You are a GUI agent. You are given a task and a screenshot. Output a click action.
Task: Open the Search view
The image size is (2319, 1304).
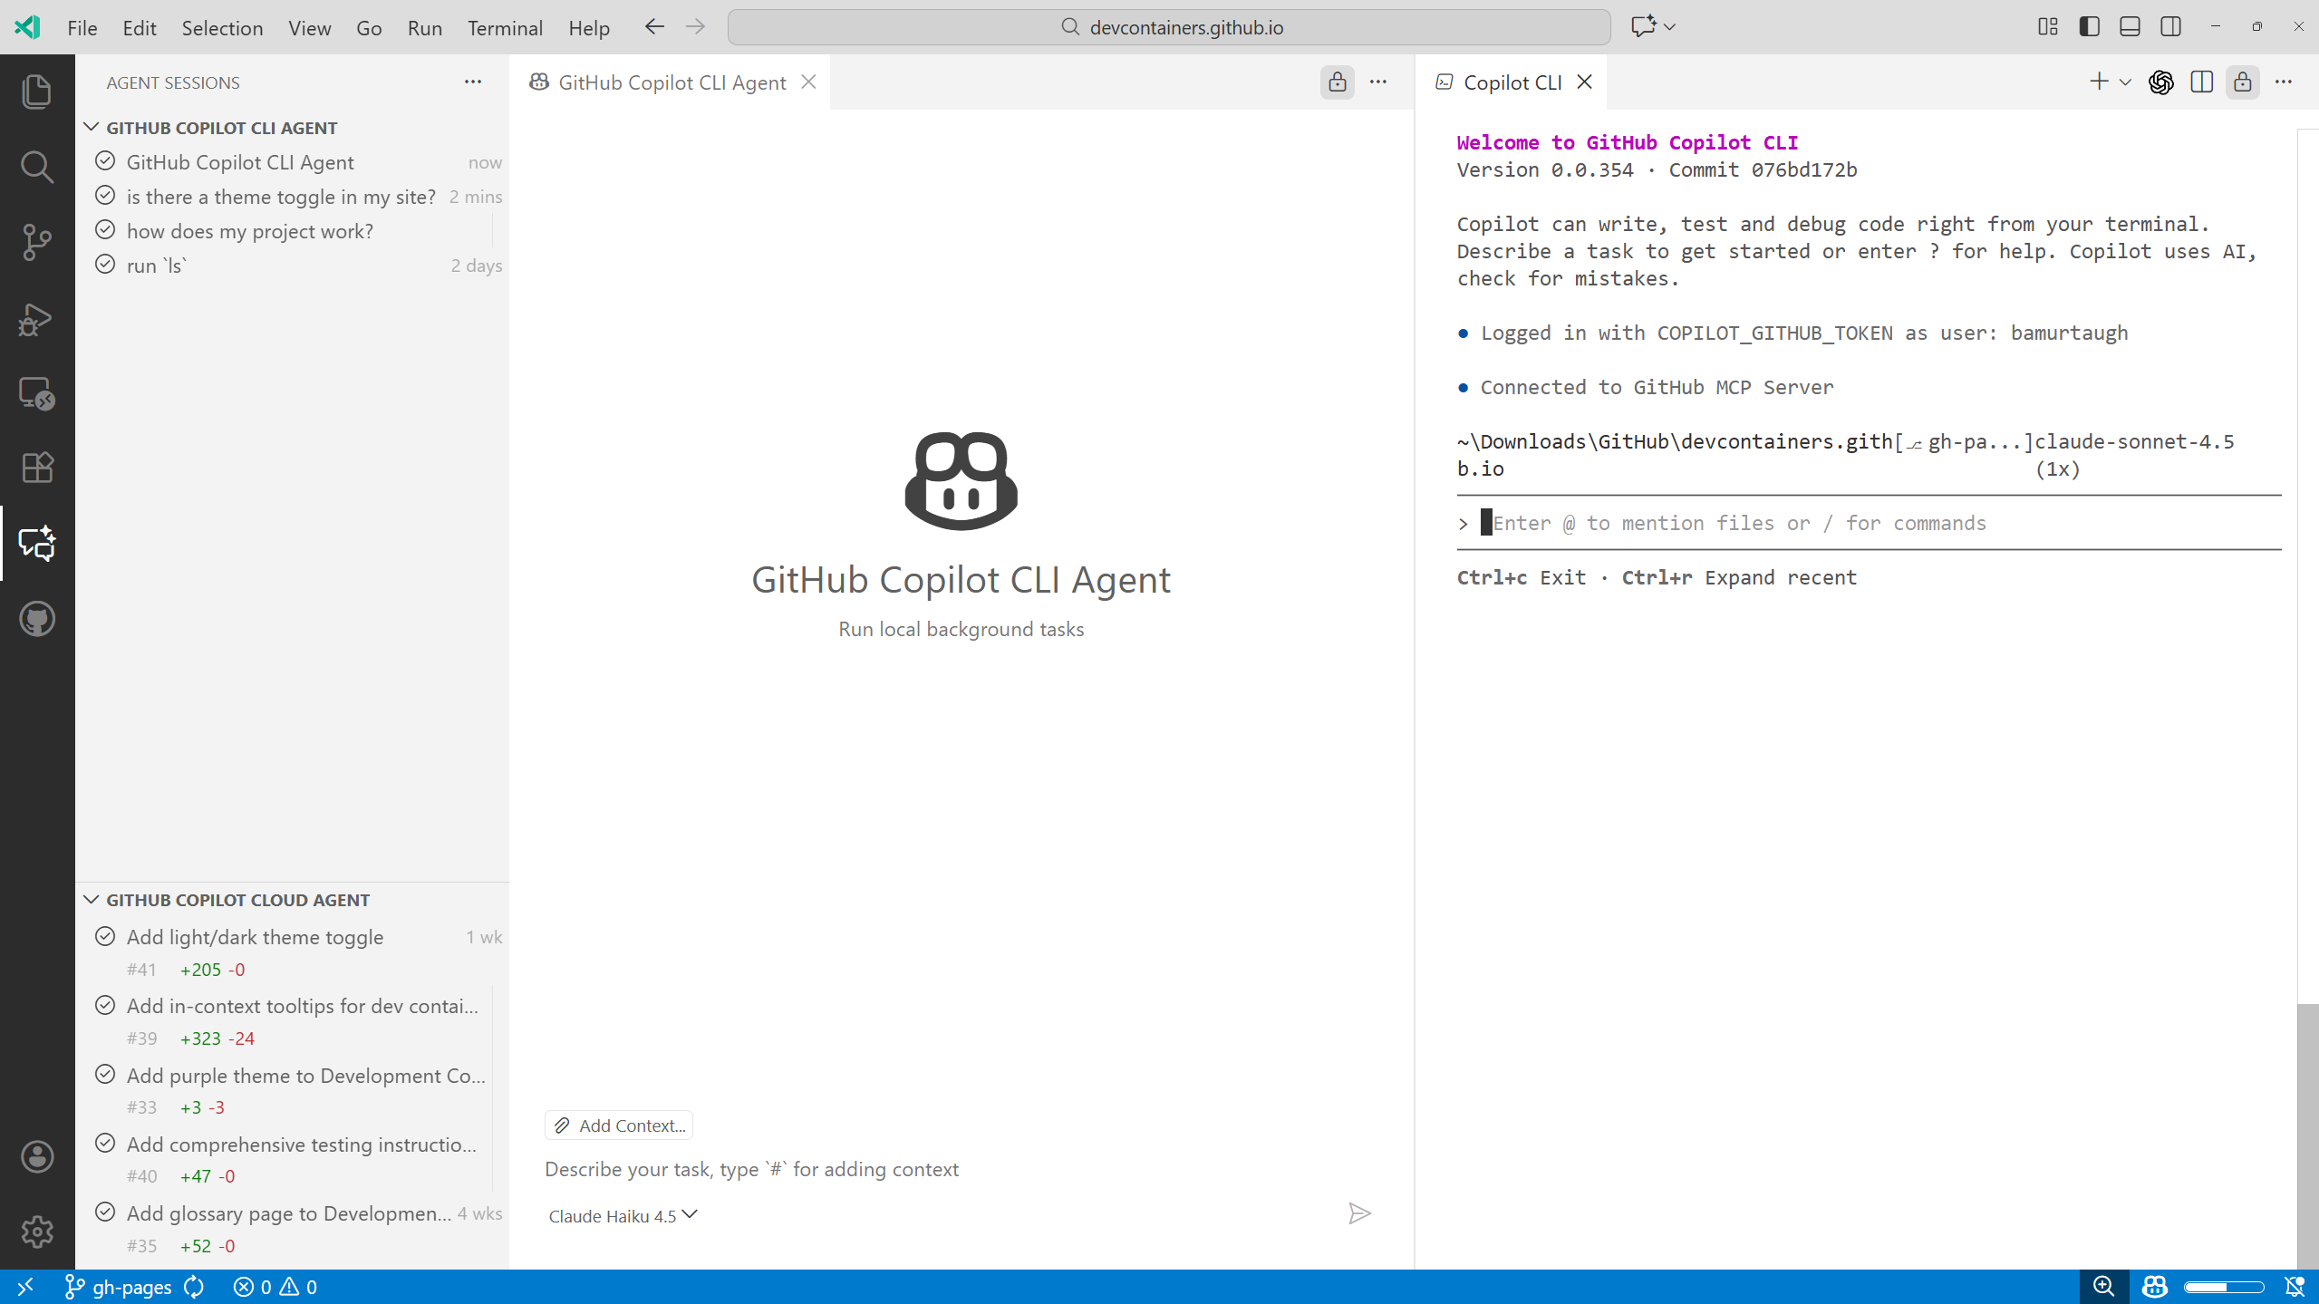(37, 166)
